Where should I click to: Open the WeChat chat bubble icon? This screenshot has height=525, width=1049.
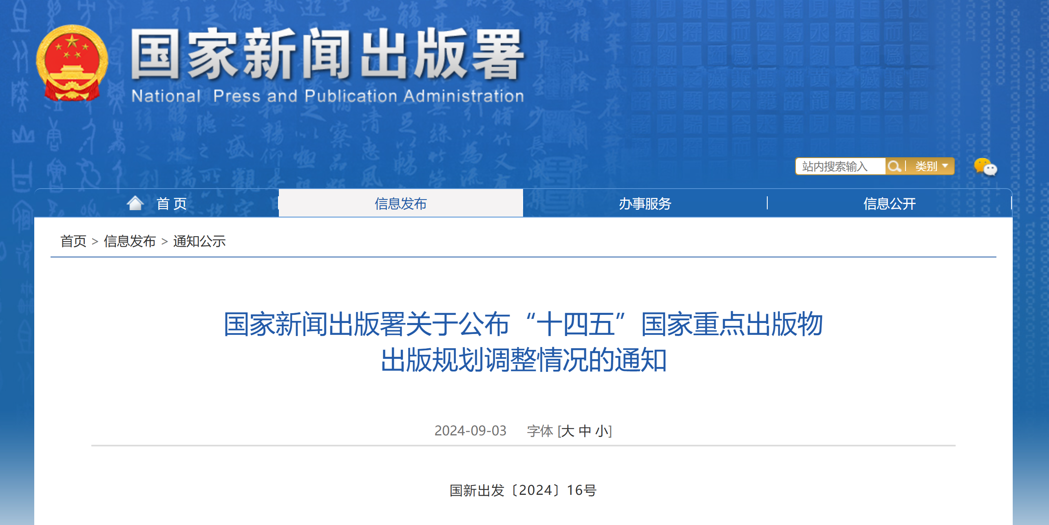pyautogui.click(x=985, y=167)
